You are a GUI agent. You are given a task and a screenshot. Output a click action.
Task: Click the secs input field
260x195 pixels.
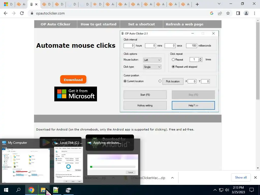pos(170,46)
